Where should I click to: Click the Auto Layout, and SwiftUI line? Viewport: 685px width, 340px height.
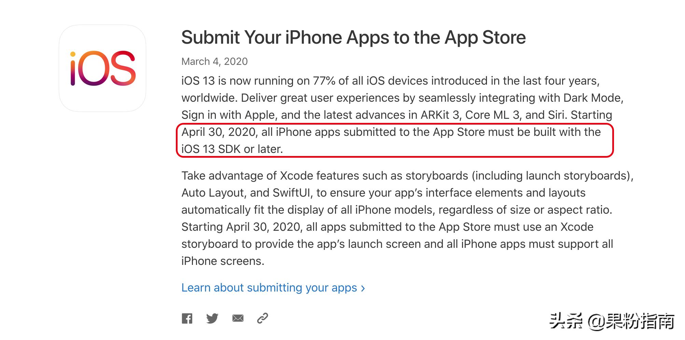pos(383,193)
